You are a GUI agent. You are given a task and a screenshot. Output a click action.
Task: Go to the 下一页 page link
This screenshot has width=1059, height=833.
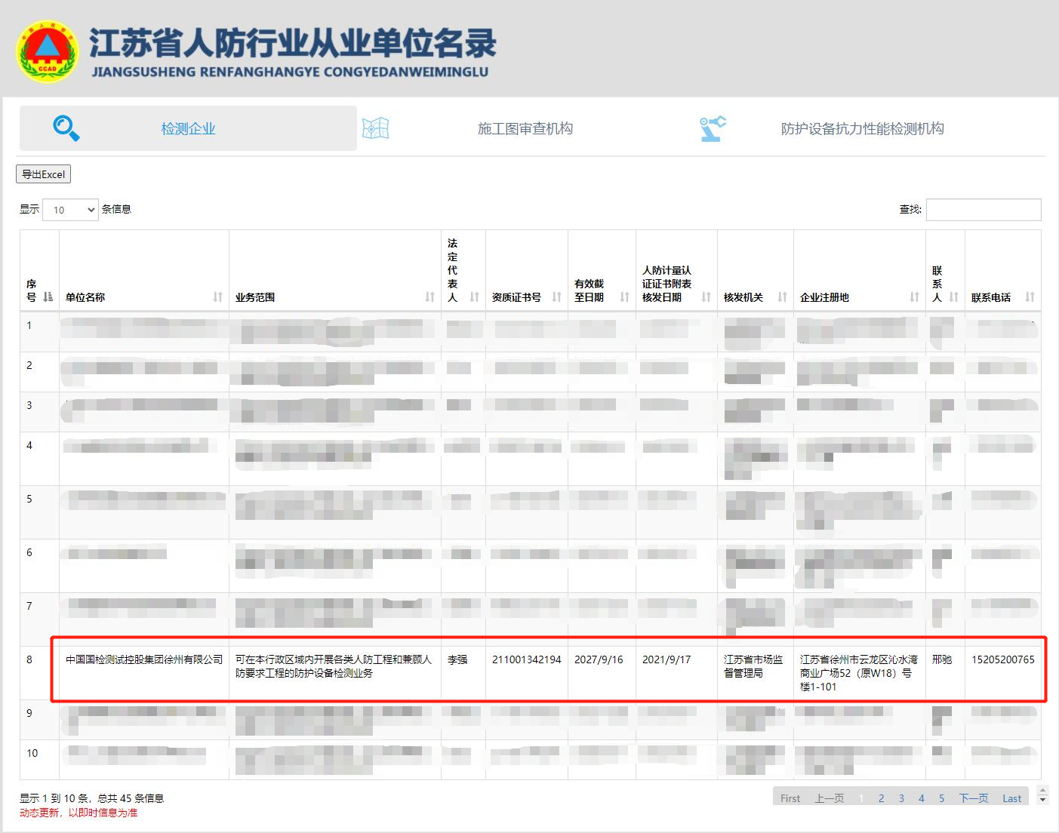(x=973, y=798)
